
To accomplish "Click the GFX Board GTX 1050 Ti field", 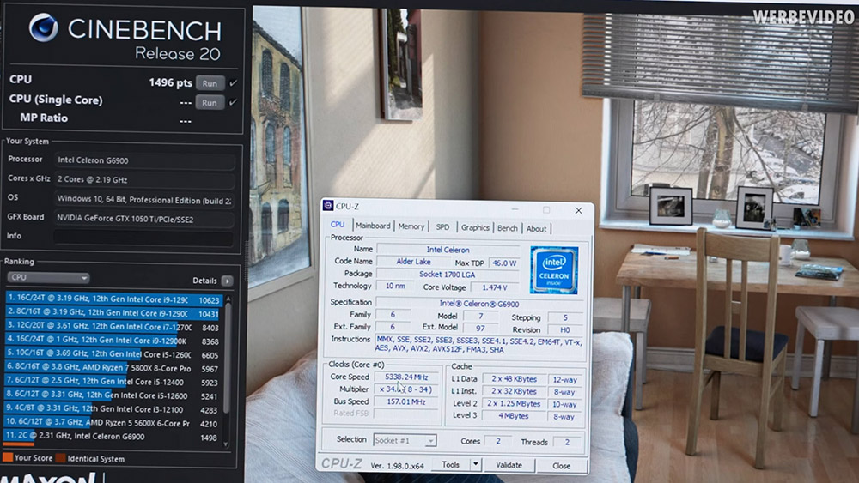I will pos(144,218).
